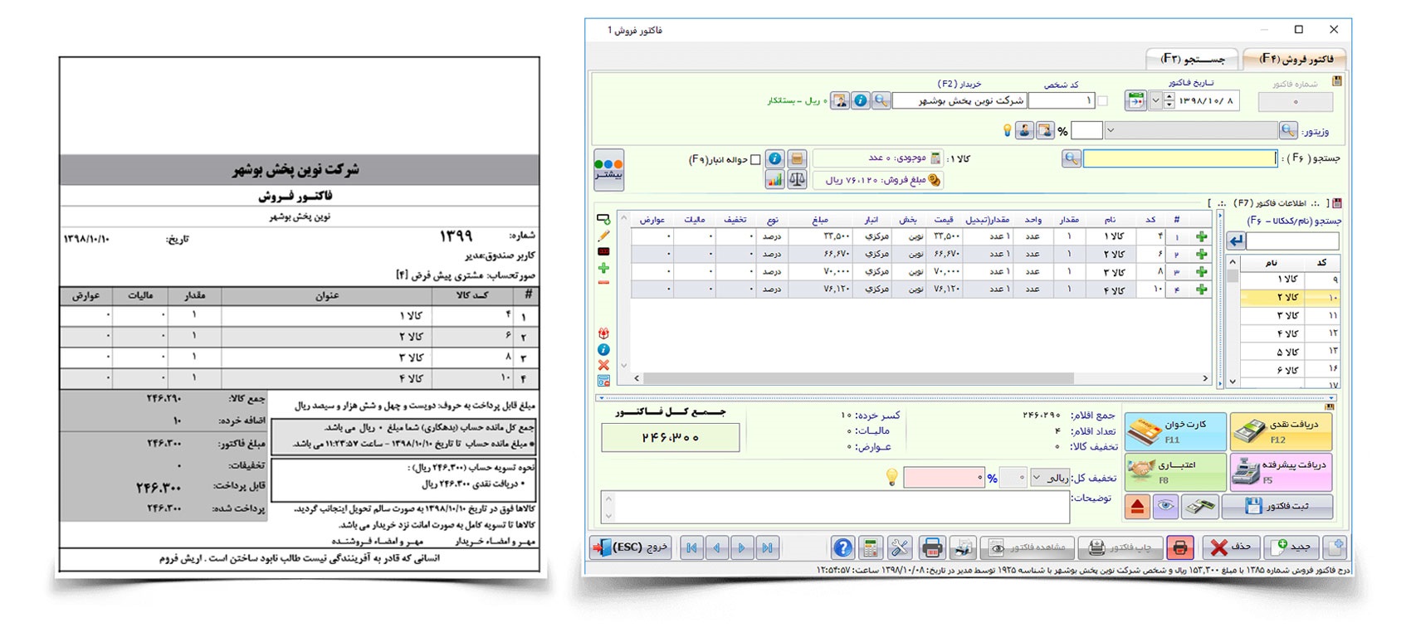Click the lightbulb icon in visitor row
The image size is (1411, 637).
point(1008,130)
